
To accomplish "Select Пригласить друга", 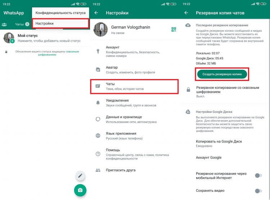I will (135, 170).
